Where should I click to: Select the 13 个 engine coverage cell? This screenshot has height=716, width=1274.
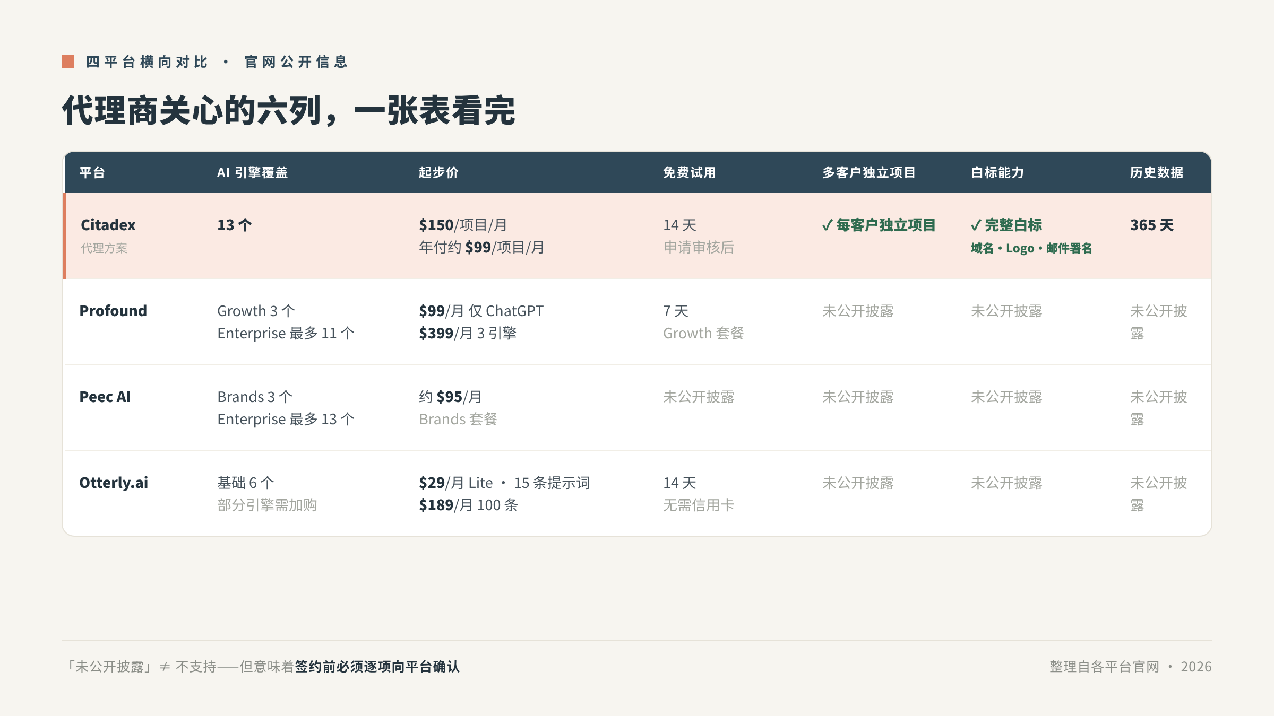(234, 225)
